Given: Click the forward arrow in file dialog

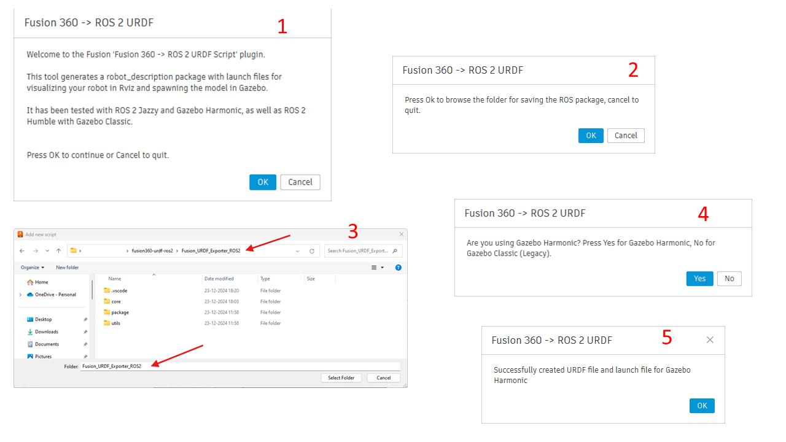Looking at the screenshot, I should click(x=35, y=251).
